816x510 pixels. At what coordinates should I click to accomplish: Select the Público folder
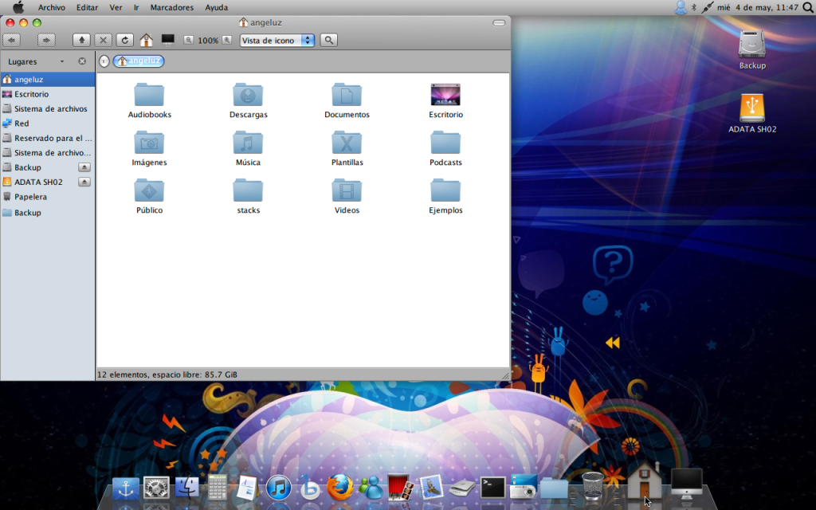[x=149, y=197]
